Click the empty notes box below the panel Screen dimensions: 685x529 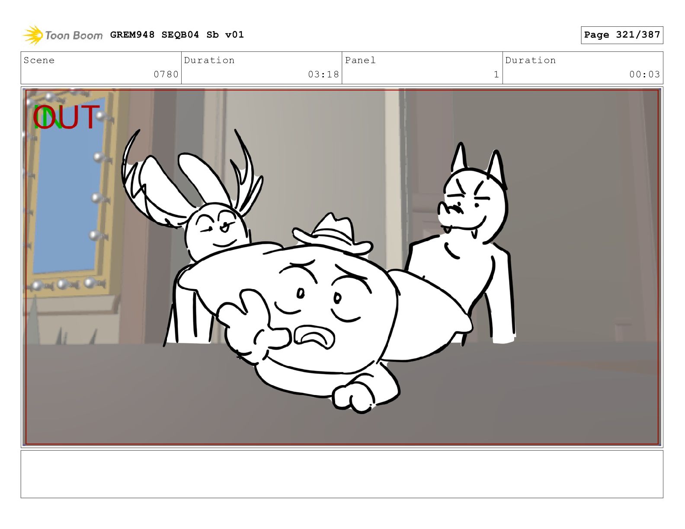click(x=342, y=474)
